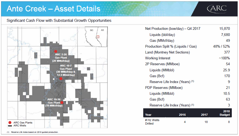This screenshot has width=239, height=136.
Task: Click '# Hz Wells Drilled' row label
Action: [152, 122]
